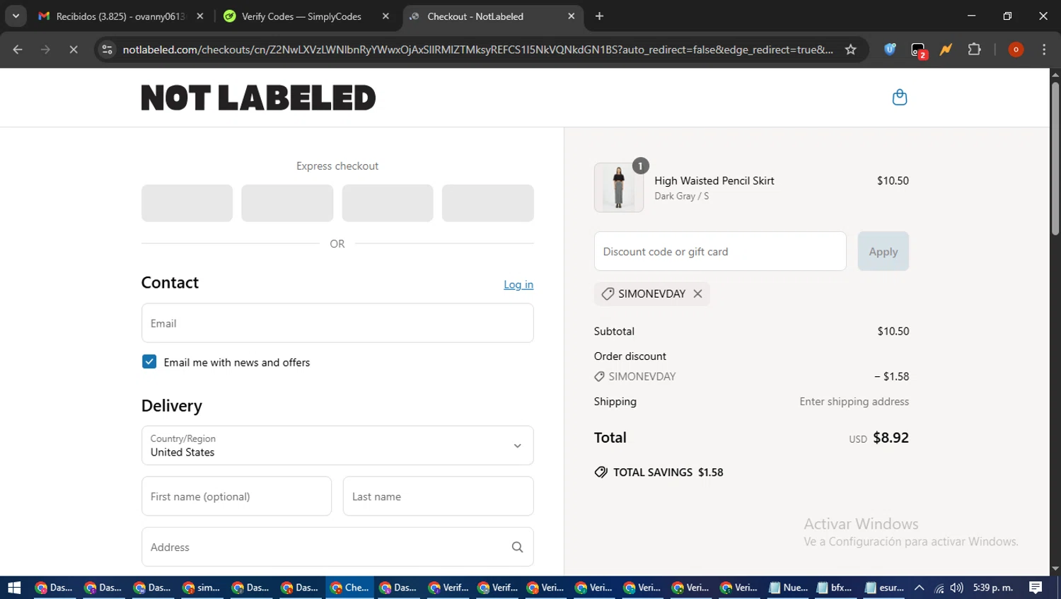Click the address search magnifier icon
1061x599 pixels.
pos(517,547)
